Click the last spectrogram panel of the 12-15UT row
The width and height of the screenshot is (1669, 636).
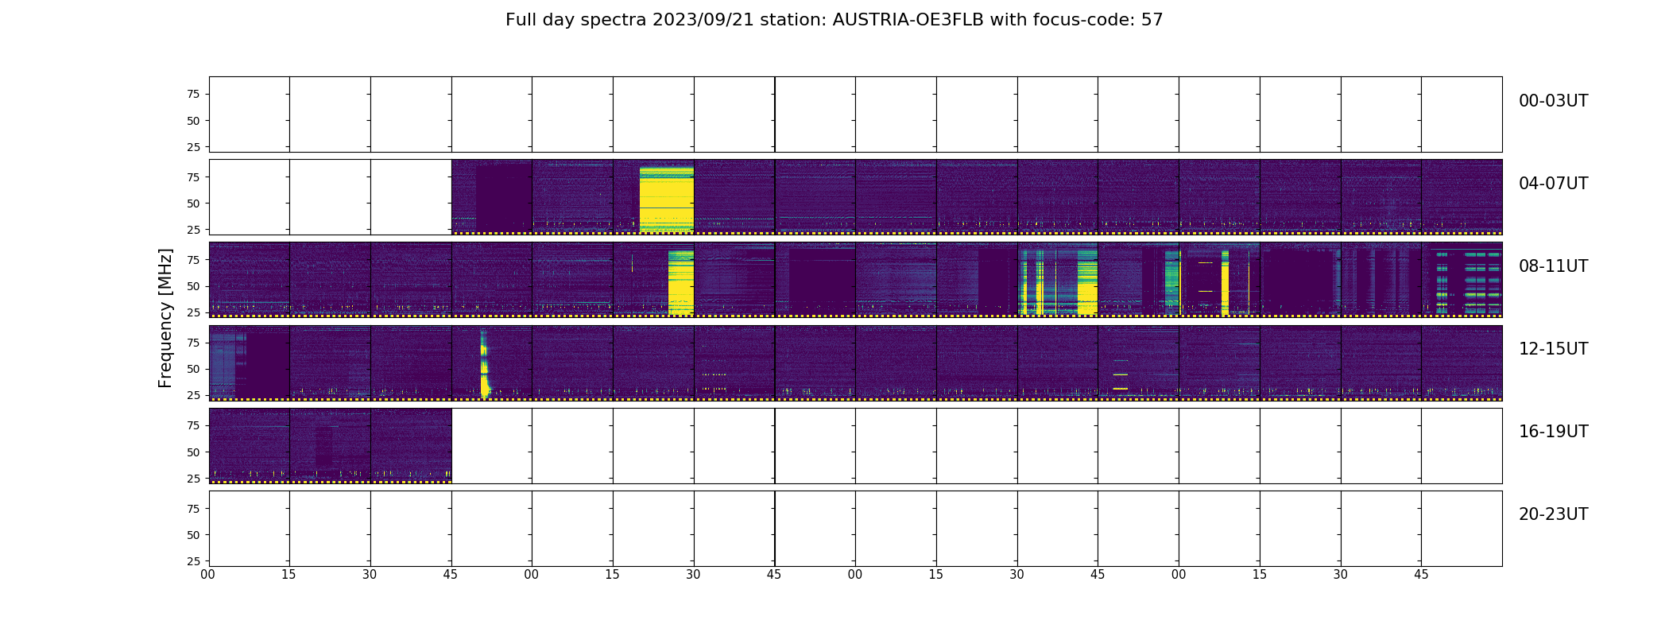point(1462,363)
